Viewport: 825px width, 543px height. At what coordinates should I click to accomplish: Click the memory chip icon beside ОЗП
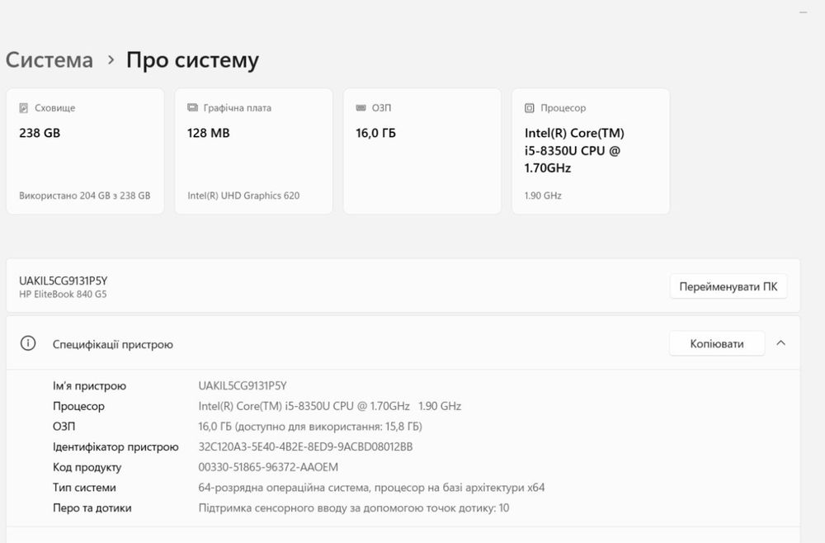[x=361, y=108]
